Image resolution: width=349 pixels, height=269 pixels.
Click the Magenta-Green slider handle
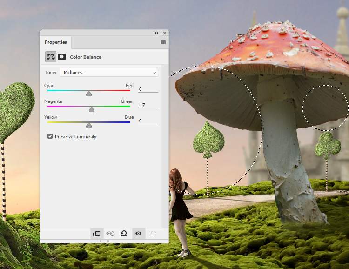[x=92, y=109]
